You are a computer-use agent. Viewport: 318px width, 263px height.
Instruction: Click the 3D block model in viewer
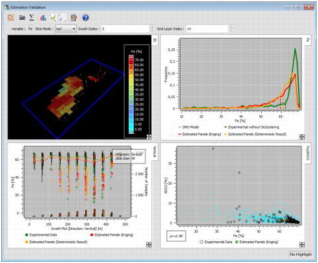pyautogui.click(x=66, y=97)
